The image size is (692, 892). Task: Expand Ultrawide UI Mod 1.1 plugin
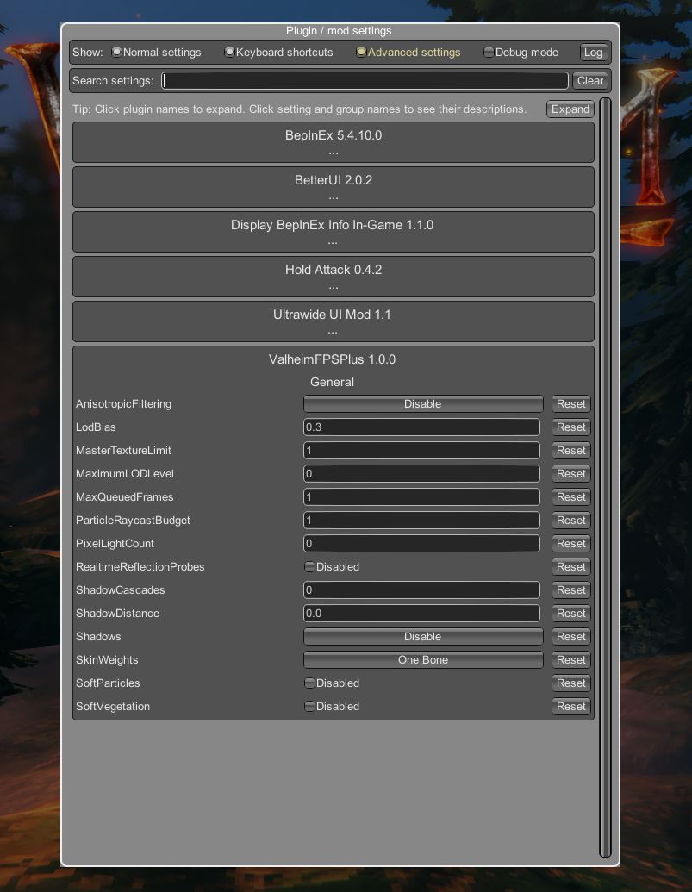click(x=334, y=322)
